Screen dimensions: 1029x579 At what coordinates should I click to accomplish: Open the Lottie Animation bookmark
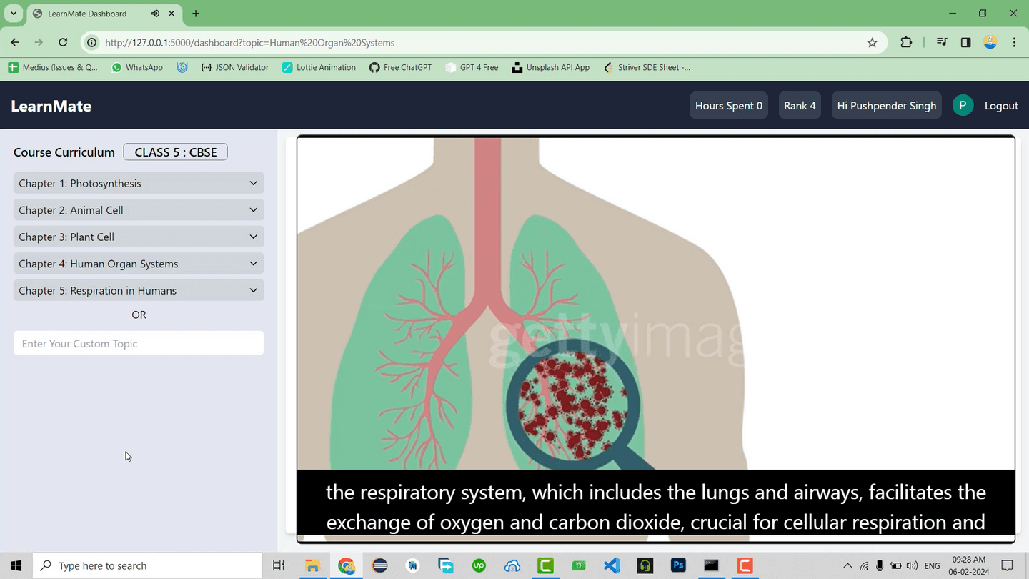click(x=319, y=67)
